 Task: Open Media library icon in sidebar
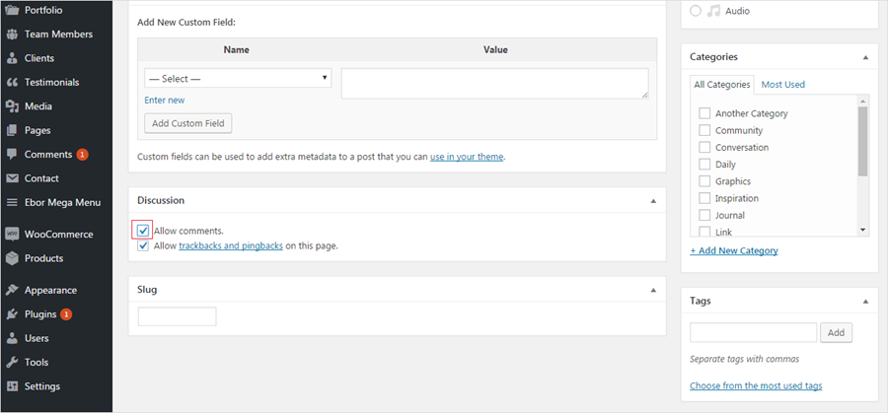tap(11, 106)
